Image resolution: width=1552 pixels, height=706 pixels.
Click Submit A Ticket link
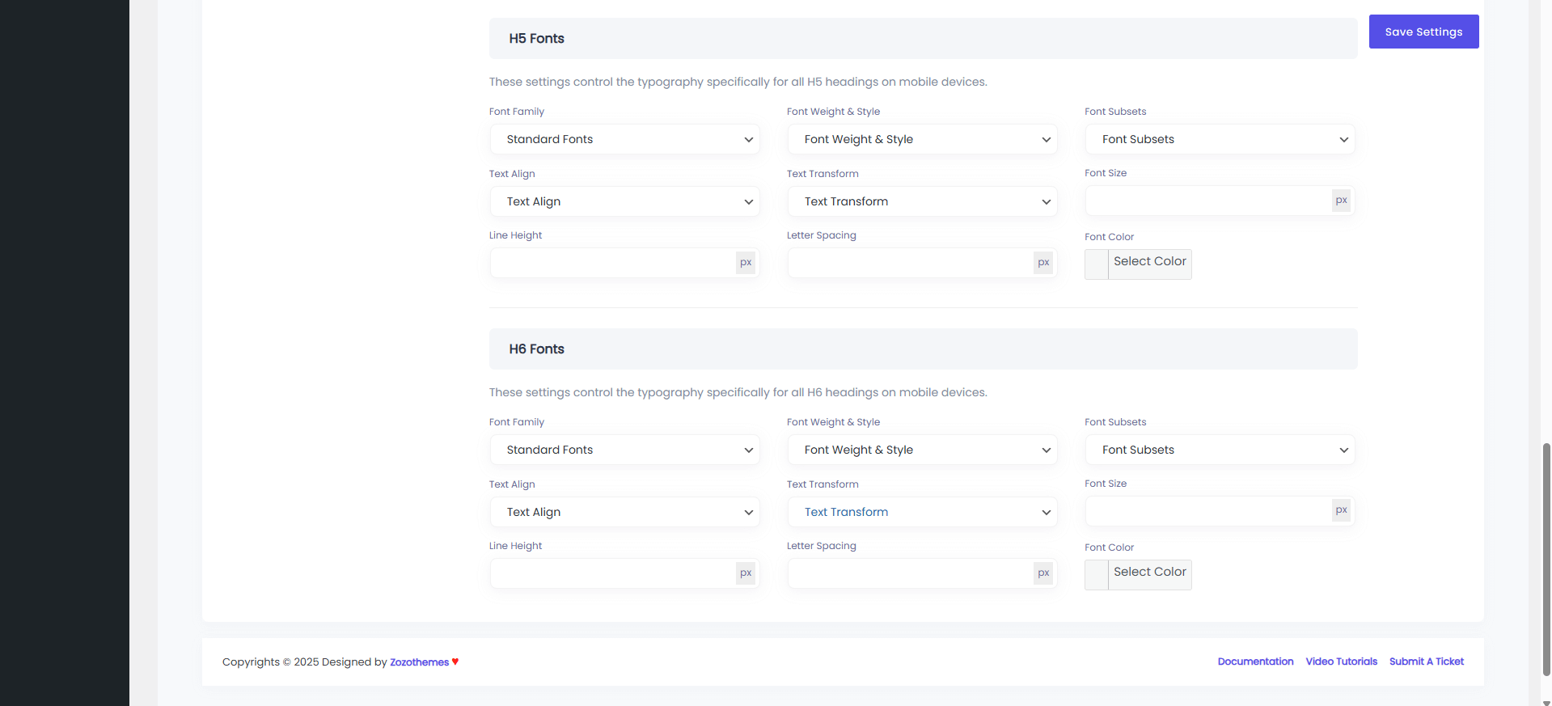tap(1426, 662)
